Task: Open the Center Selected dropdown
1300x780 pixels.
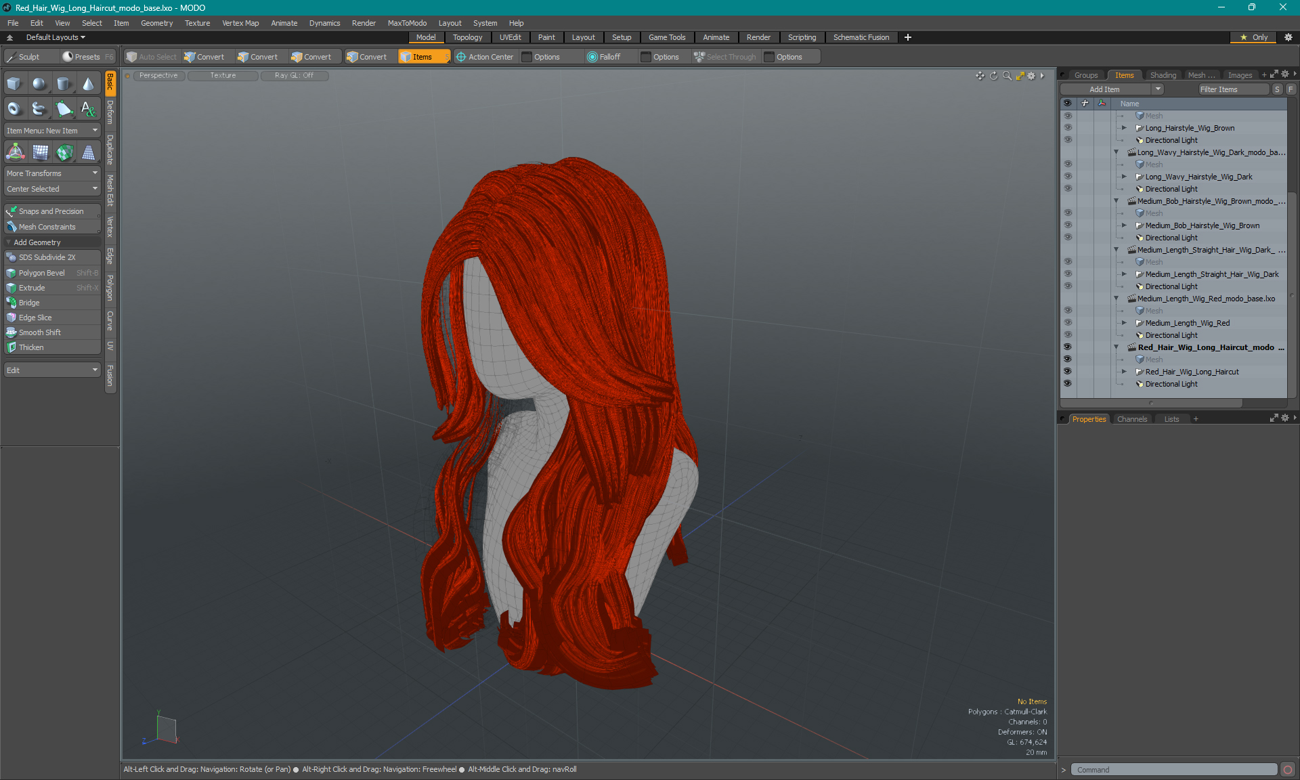Action: [x=52, y=189]
